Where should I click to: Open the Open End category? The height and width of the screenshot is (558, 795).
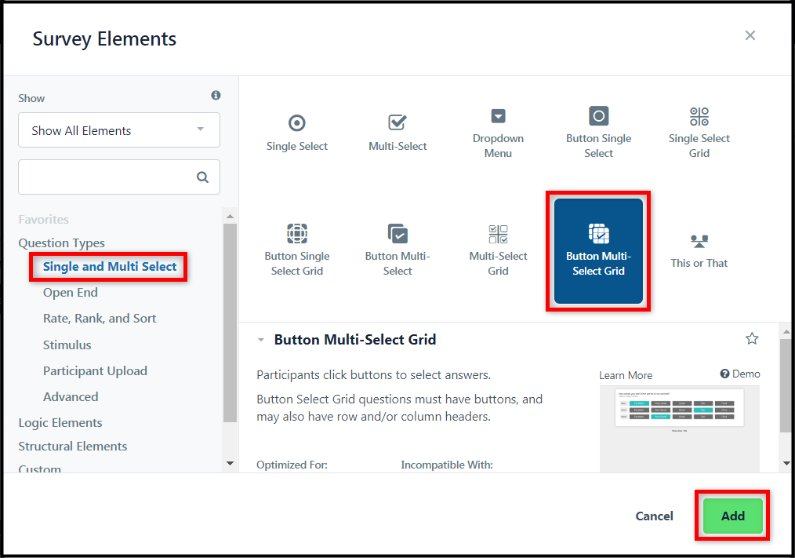70,293
